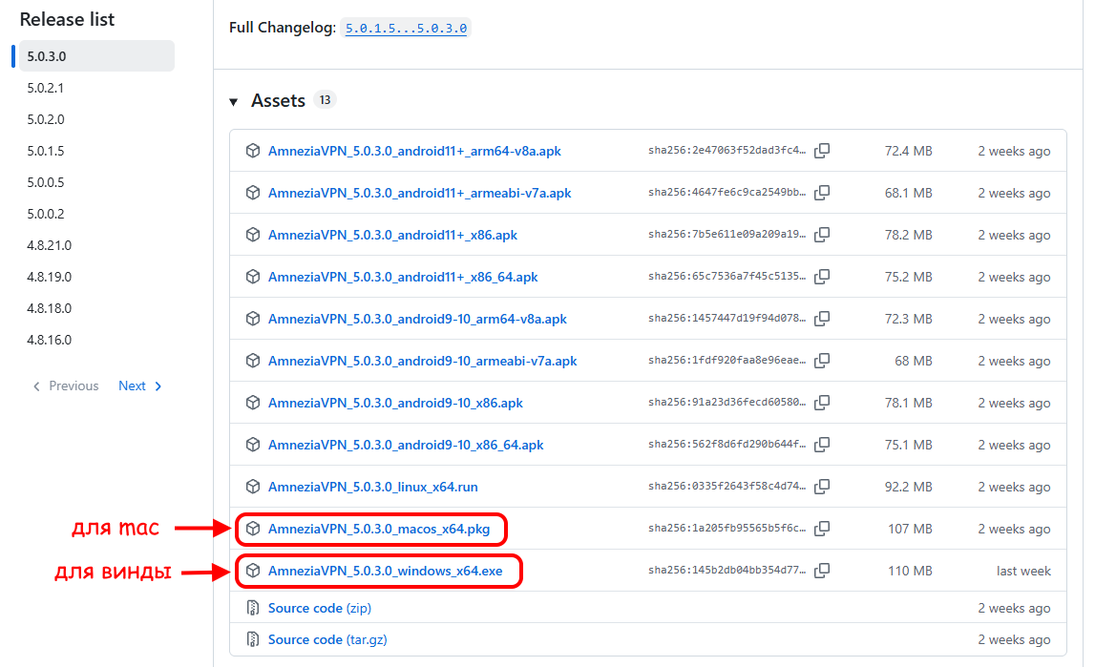Viewport: 1116px width, 667px height.
Task: Select release 5.0.2.0 in release list
Action: [x=46, y=119]
